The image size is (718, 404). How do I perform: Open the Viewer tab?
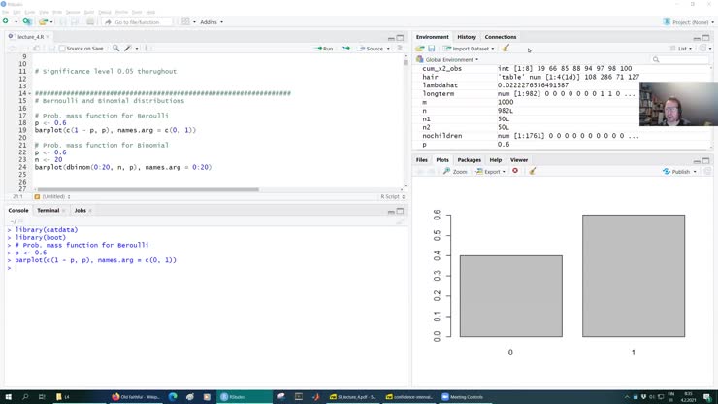pos(519,160)
